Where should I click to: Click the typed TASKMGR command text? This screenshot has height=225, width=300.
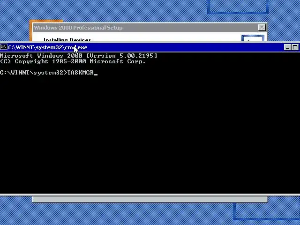(x=80, y=73)
